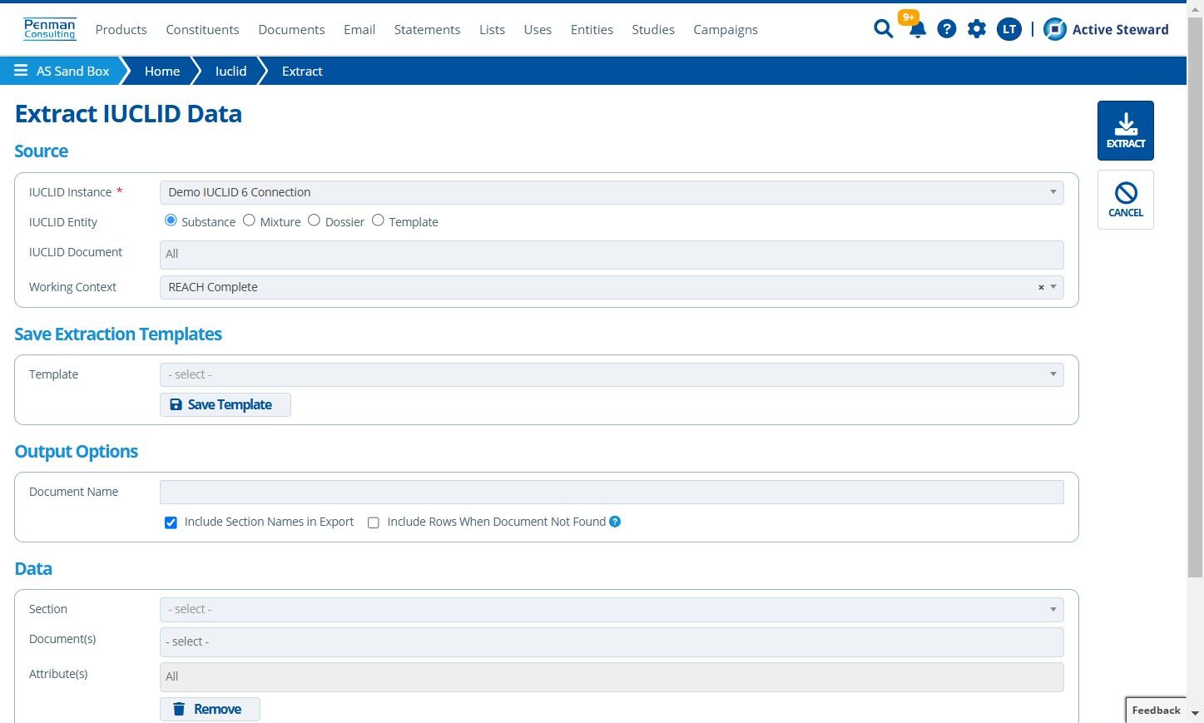Open the Studies menu

click(653, 29)
